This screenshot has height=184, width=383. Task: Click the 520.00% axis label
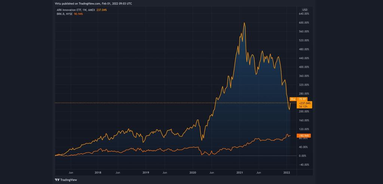point(304,40)
